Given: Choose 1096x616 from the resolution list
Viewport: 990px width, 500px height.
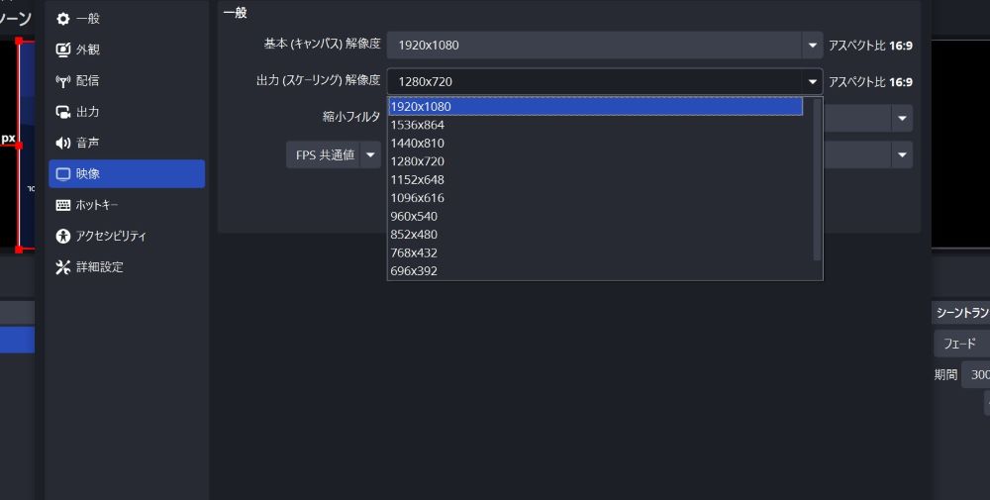Looking at the screenshot, I should click(595, 198).
